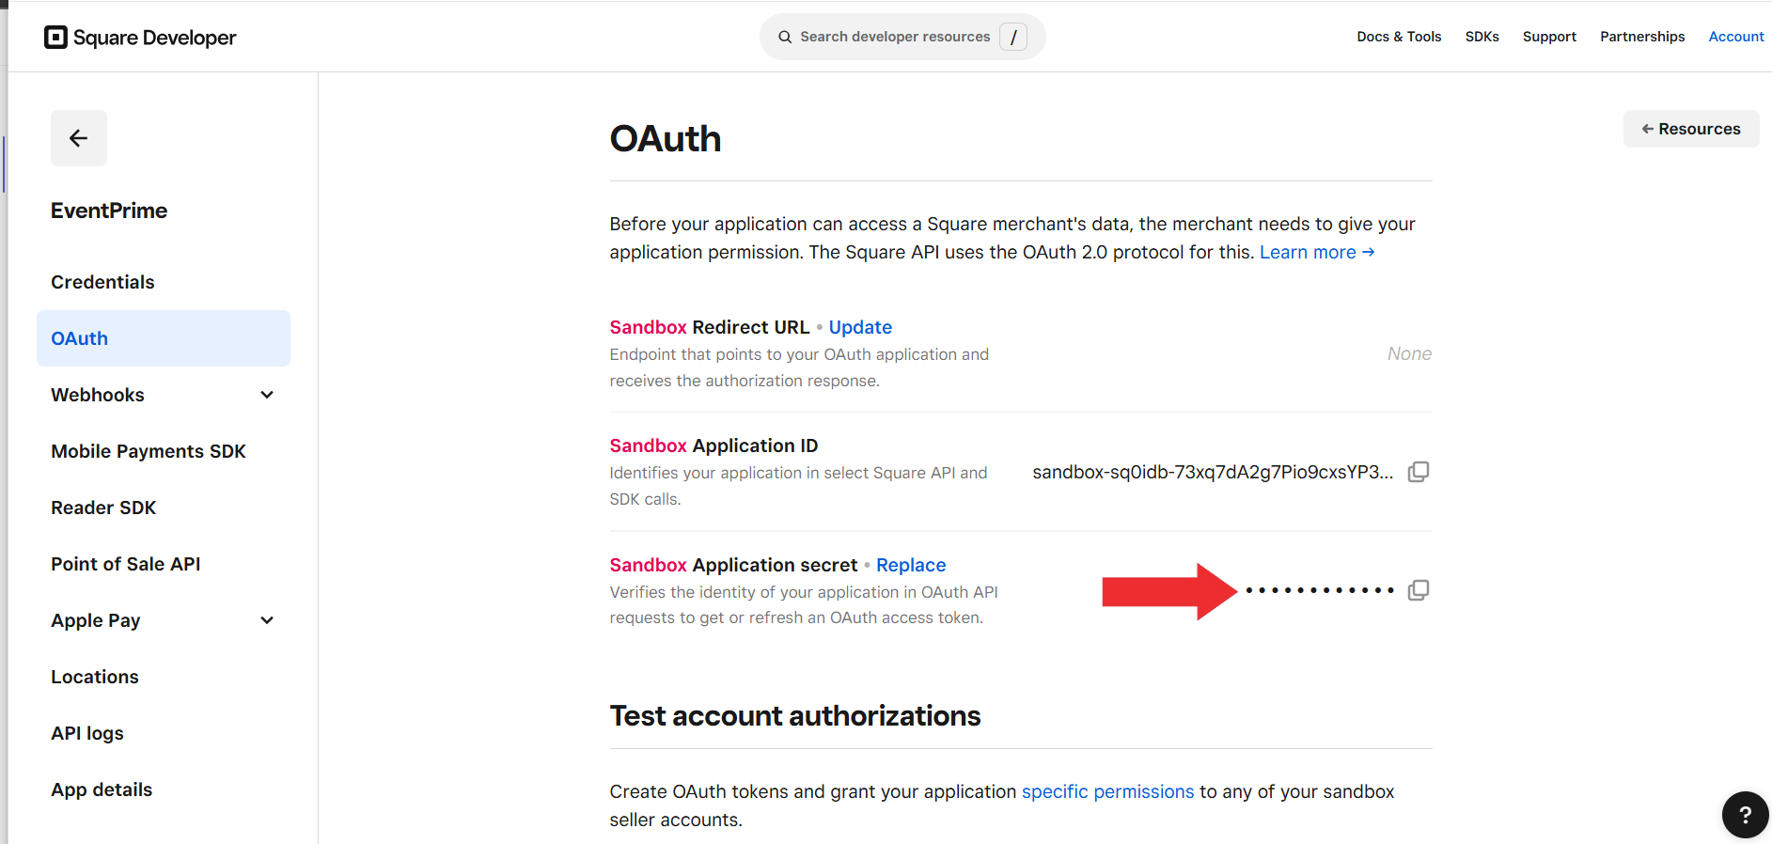Open the Resources panel button
Image resolution: width=1772 pixels, height=844 pixels.
coord(1690,129)
